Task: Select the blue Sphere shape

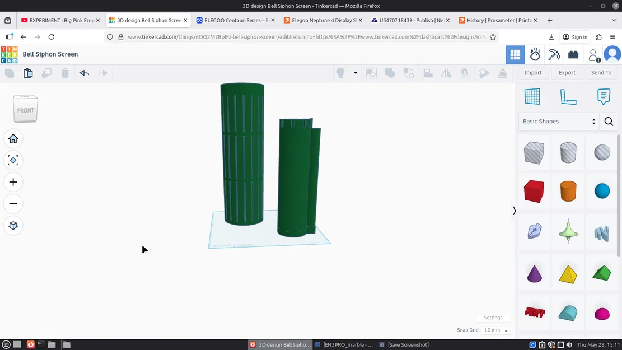Action: 602,191
